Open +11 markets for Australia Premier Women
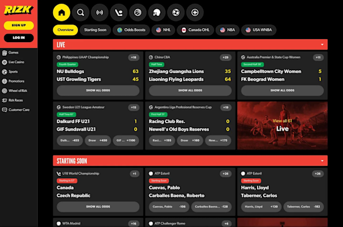This screenshot has width=343, height=227. pos(318,57)
